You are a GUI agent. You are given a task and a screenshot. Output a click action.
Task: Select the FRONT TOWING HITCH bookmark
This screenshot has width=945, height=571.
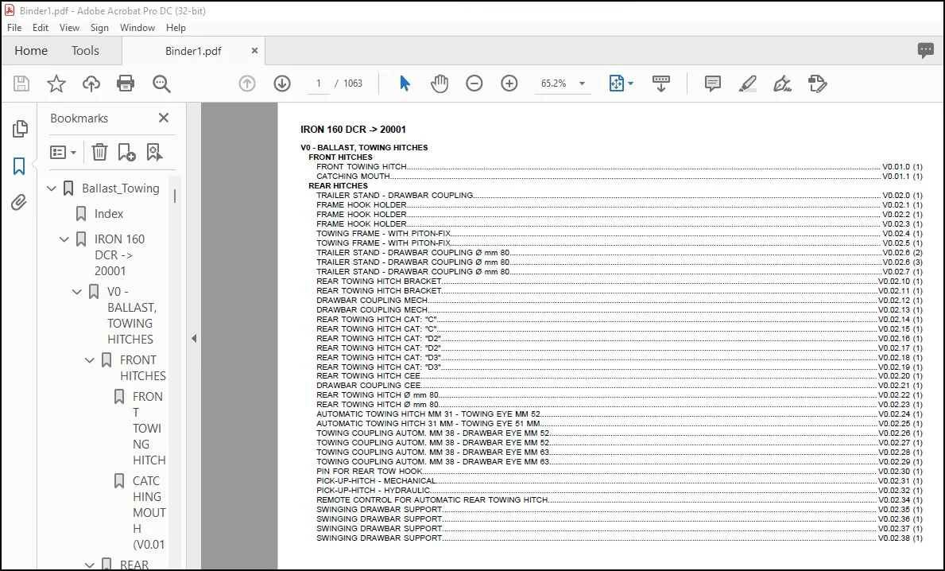pyautogui.click(x=149, y=428)
